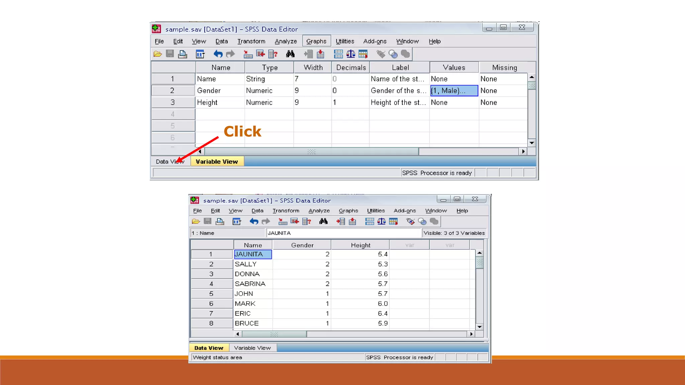Image resolution: width=685 pixels, height=385 pixels.
Task: Toggle Value Labels tag icon in Data View window
Action: coord(410,221)
